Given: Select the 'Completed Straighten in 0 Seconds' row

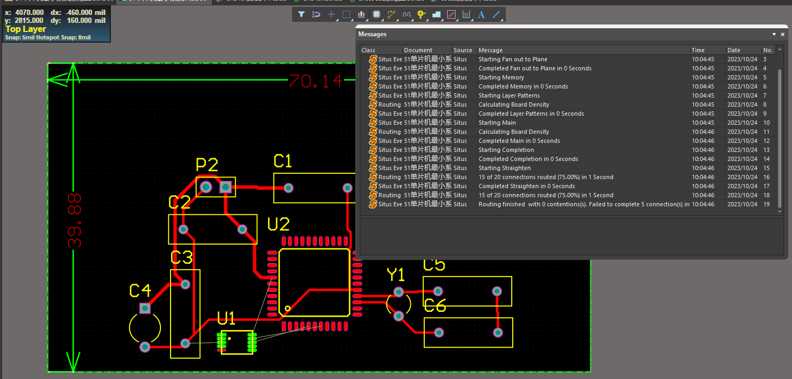Looking at the screenshot, I should click(568, 186).
